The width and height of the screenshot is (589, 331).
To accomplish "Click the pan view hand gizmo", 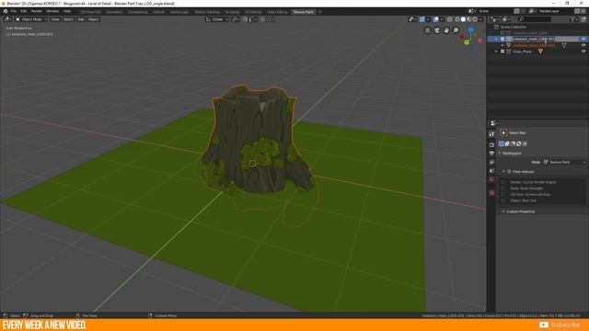I will pos(446,30).
